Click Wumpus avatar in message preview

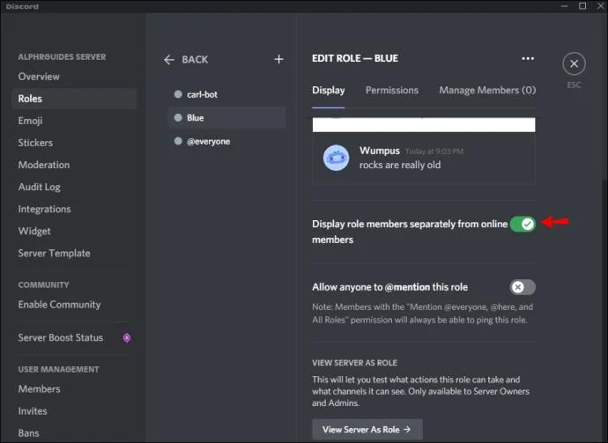337,158
